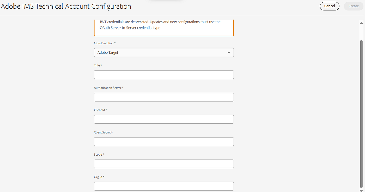The width and height of the screenshot is (365, 192).
Task: Click the Adobe IMS Technical Account Configuration heading
Action: pos(66,6)
